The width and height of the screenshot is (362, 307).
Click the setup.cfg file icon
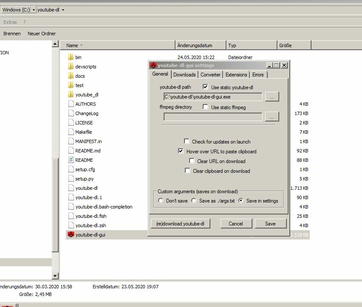(x=71, y=169)
